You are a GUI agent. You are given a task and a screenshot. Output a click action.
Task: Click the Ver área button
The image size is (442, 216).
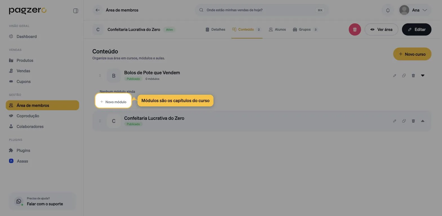click(x=381, y=30)
